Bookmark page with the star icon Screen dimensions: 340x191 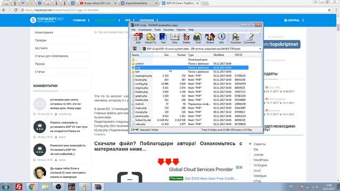329,10
